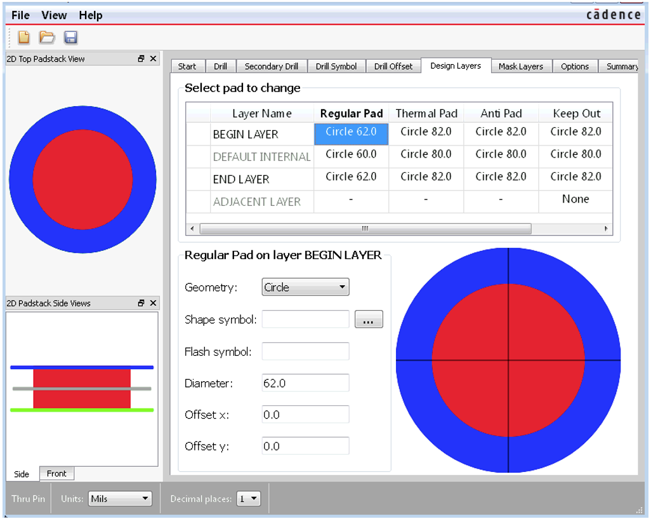Click the Save disk icon
The height and width of the screenshot is (519, 651).
click(x=70, y=37)
